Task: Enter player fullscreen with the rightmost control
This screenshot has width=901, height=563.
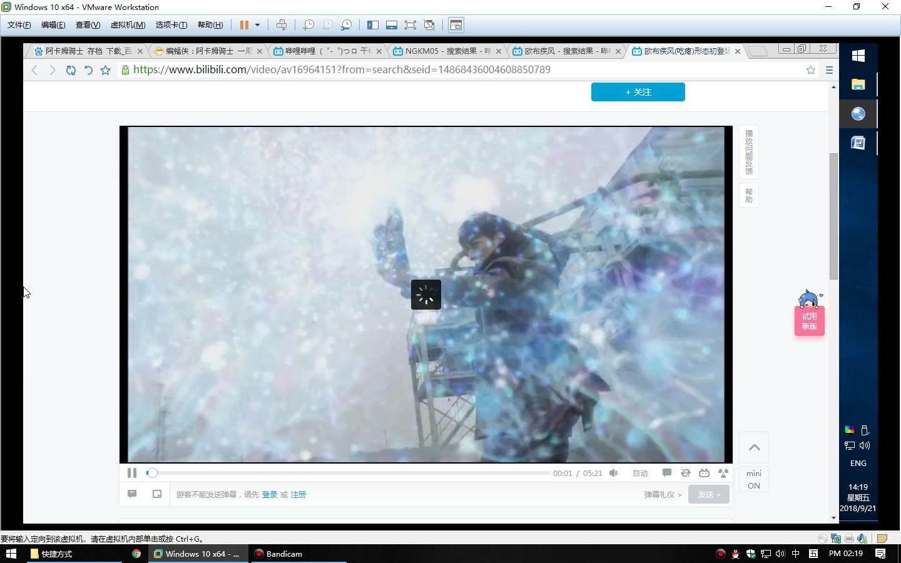Action: pos(723,473)
